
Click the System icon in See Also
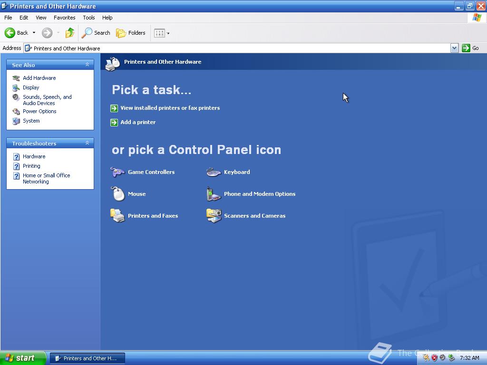tap(16, 121)
